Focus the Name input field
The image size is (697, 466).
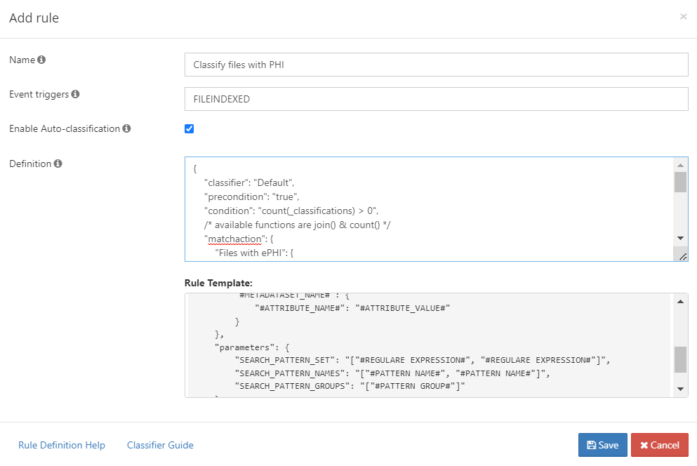point(435,65)
